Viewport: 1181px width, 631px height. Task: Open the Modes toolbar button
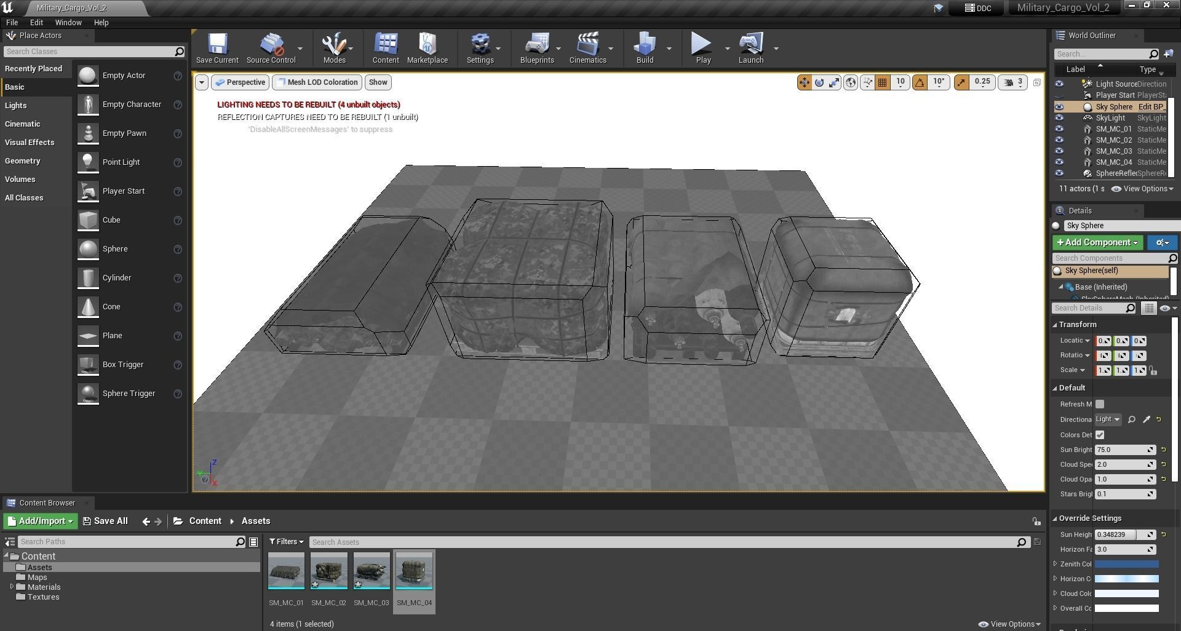coord(334,48)
